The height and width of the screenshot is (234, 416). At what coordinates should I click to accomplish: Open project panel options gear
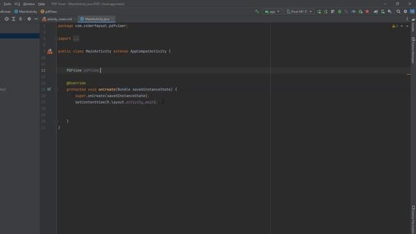point(29,19)
